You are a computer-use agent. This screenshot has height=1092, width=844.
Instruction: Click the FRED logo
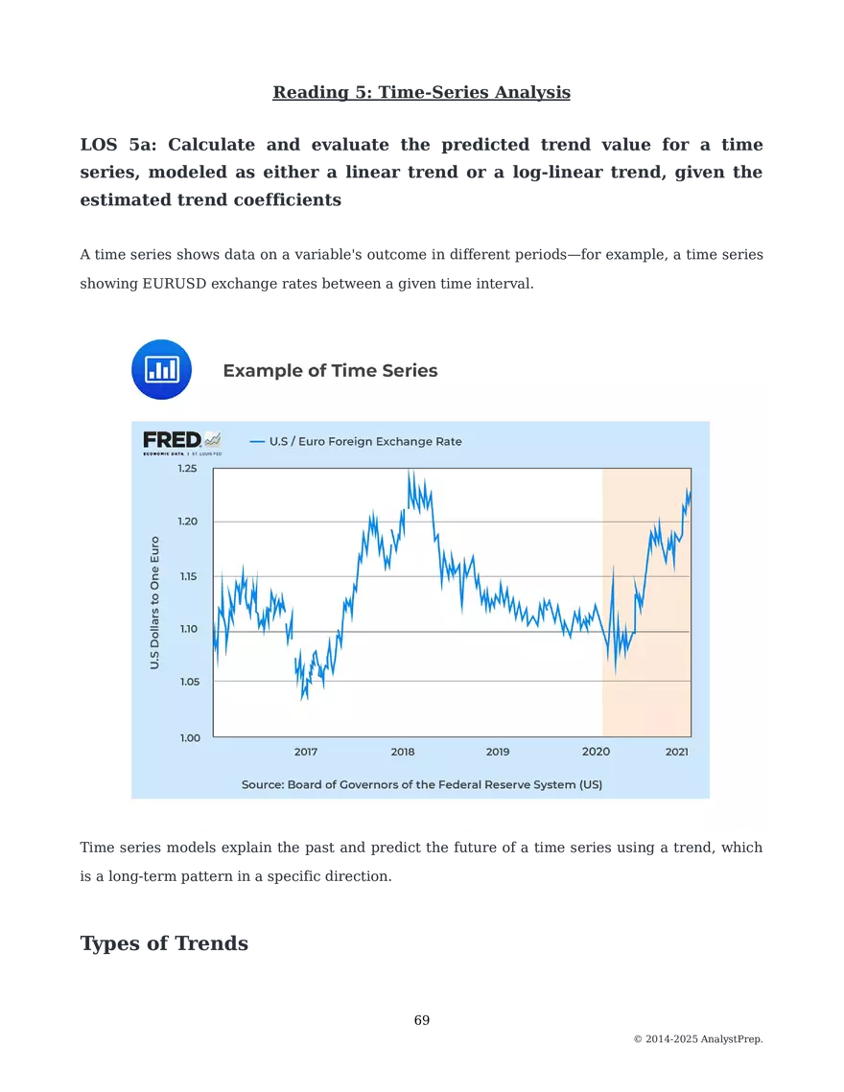172,440
